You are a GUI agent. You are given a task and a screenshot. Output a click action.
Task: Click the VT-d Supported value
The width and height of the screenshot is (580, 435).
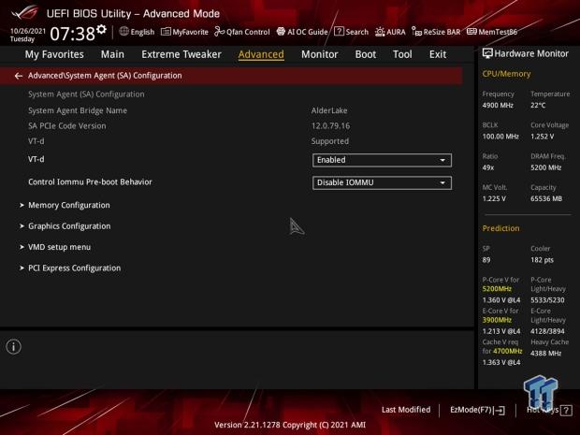click(330, 141)
